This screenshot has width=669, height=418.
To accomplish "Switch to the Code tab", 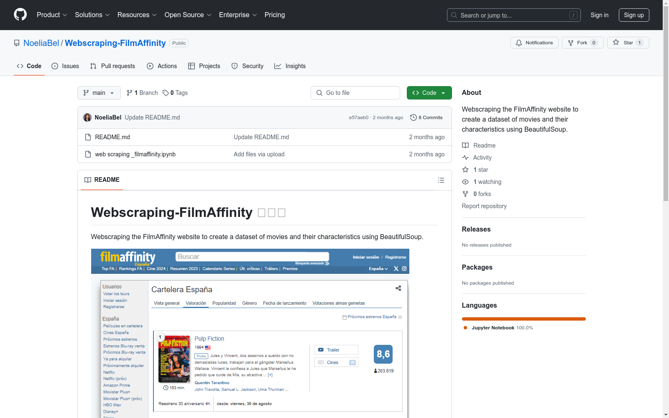I will pyautogui.click(x=29, y=66).
